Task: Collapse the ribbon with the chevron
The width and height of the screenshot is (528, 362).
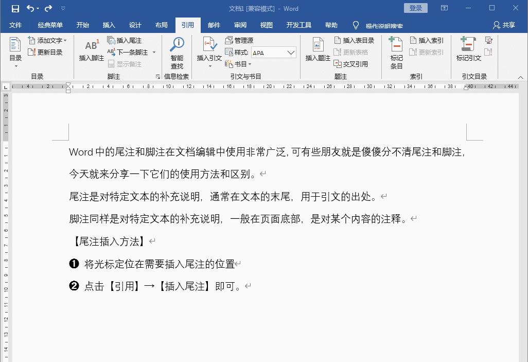Action: pos(521,77)
